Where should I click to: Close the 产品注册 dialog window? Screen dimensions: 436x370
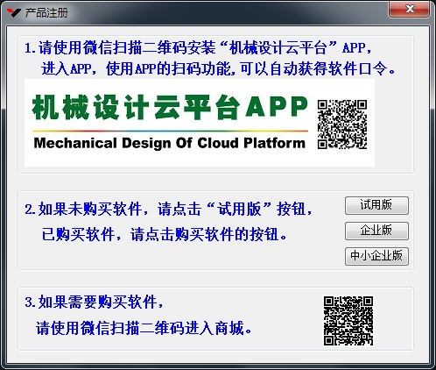point(410,9)
